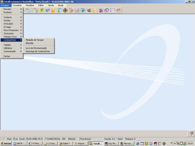Click the TTJAMESROSA status bar entry
The width and height of the screenshot is (195, 146).
tap(53, 139)
